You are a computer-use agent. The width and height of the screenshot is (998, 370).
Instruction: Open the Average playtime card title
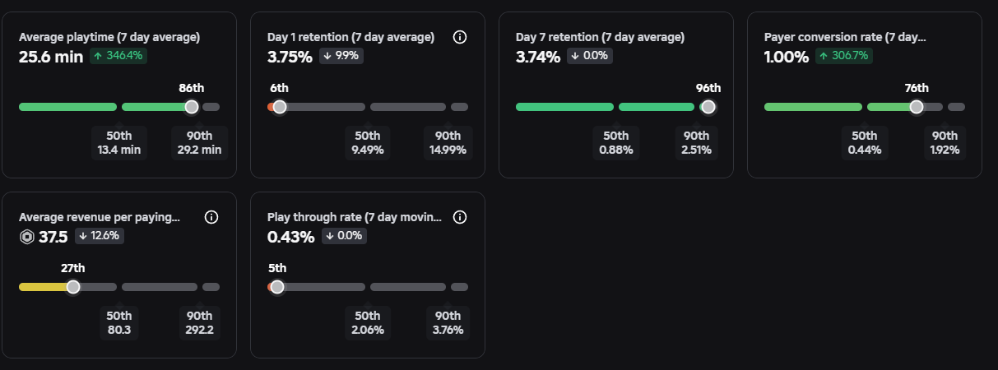[x=109, y=37]
